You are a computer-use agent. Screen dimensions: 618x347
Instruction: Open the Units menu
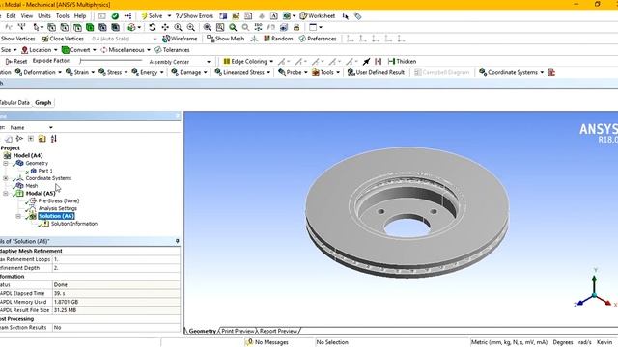click(44, 15)
